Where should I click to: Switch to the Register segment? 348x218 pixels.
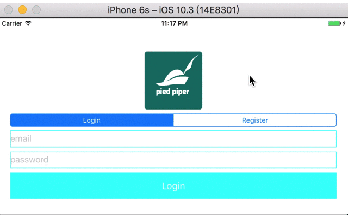click(x=255, y=120)
